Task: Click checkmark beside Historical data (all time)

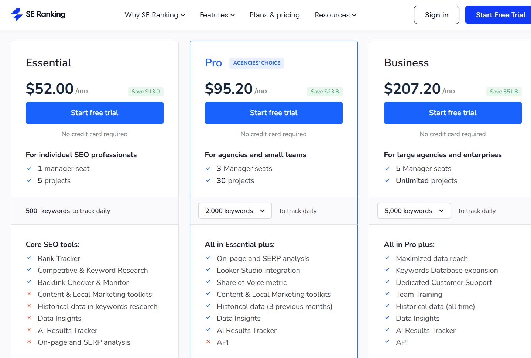Action: coord(387,306)
